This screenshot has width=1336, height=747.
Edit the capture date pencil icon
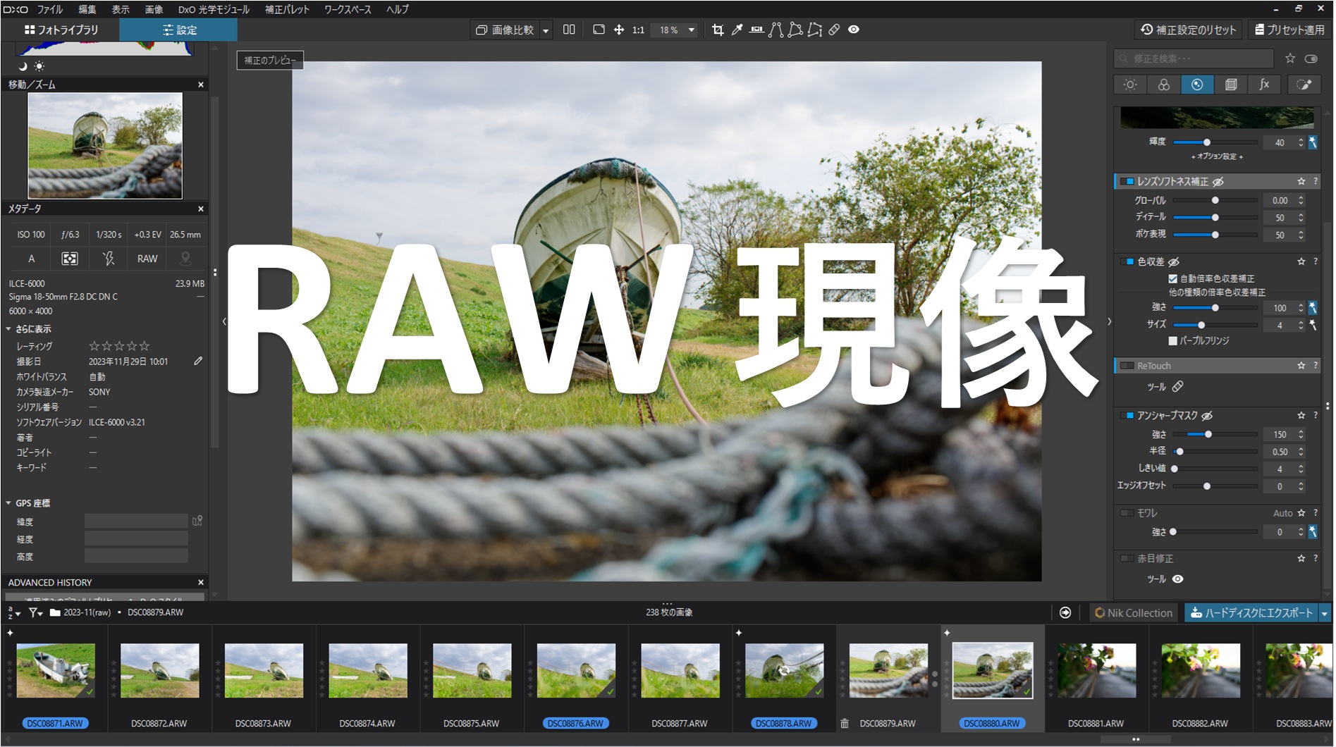[x=198, y=361]
